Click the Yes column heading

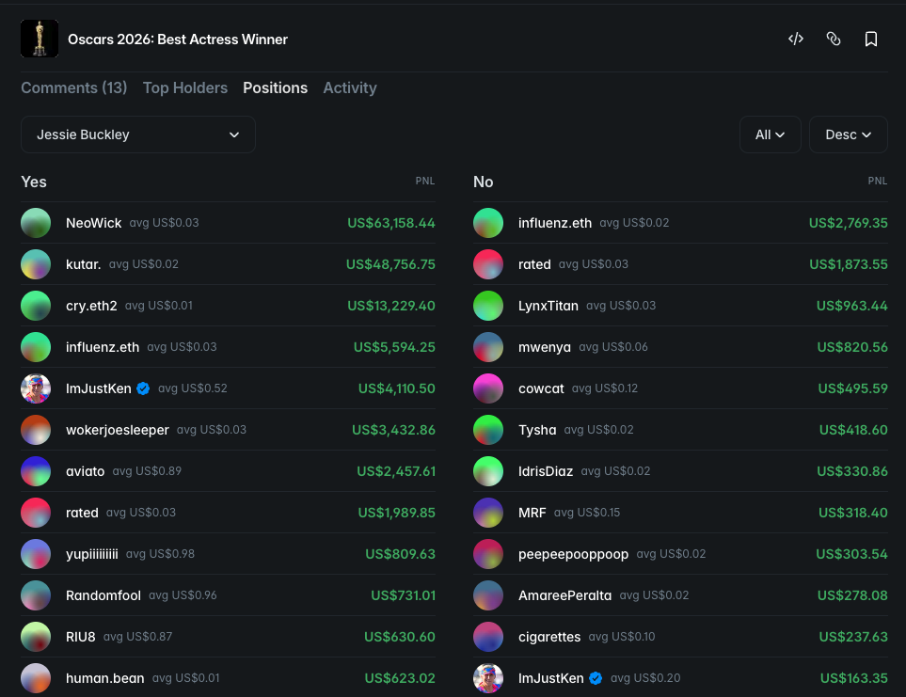(34, 182)
